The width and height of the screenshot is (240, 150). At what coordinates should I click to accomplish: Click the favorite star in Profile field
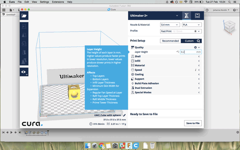pos(195,31)
